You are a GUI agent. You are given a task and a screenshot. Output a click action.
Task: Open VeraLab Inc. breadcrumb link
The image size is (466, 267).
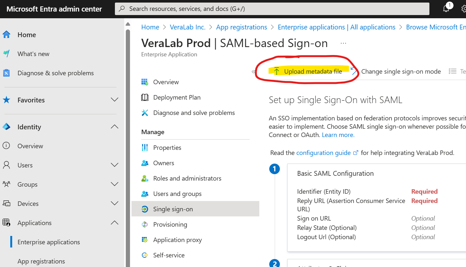click(x=188, y=27)
